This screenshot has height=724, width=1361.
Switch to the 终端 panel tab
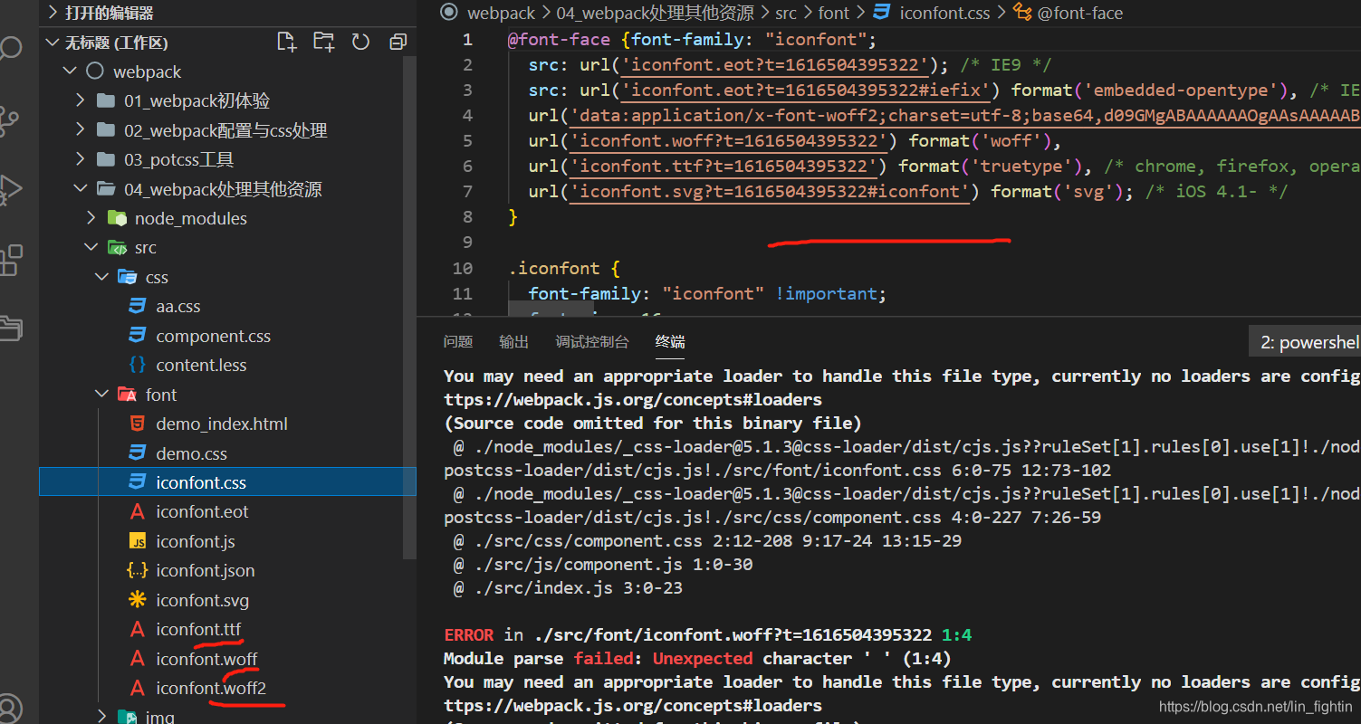coord(670,341)
